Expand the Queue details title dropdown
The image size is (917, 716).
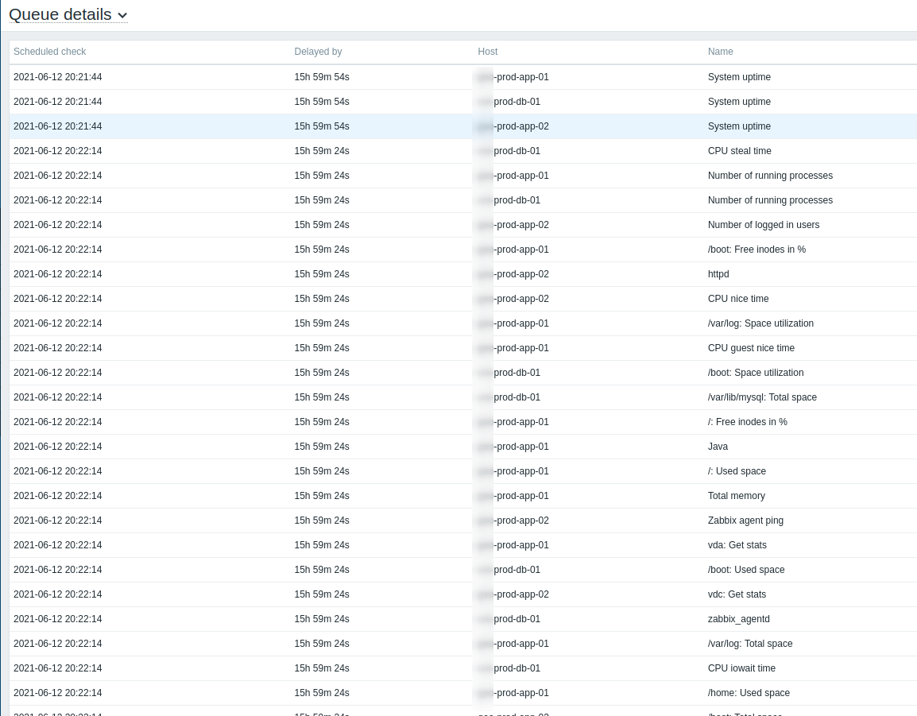pyautogui.click(x=60, y=14)
